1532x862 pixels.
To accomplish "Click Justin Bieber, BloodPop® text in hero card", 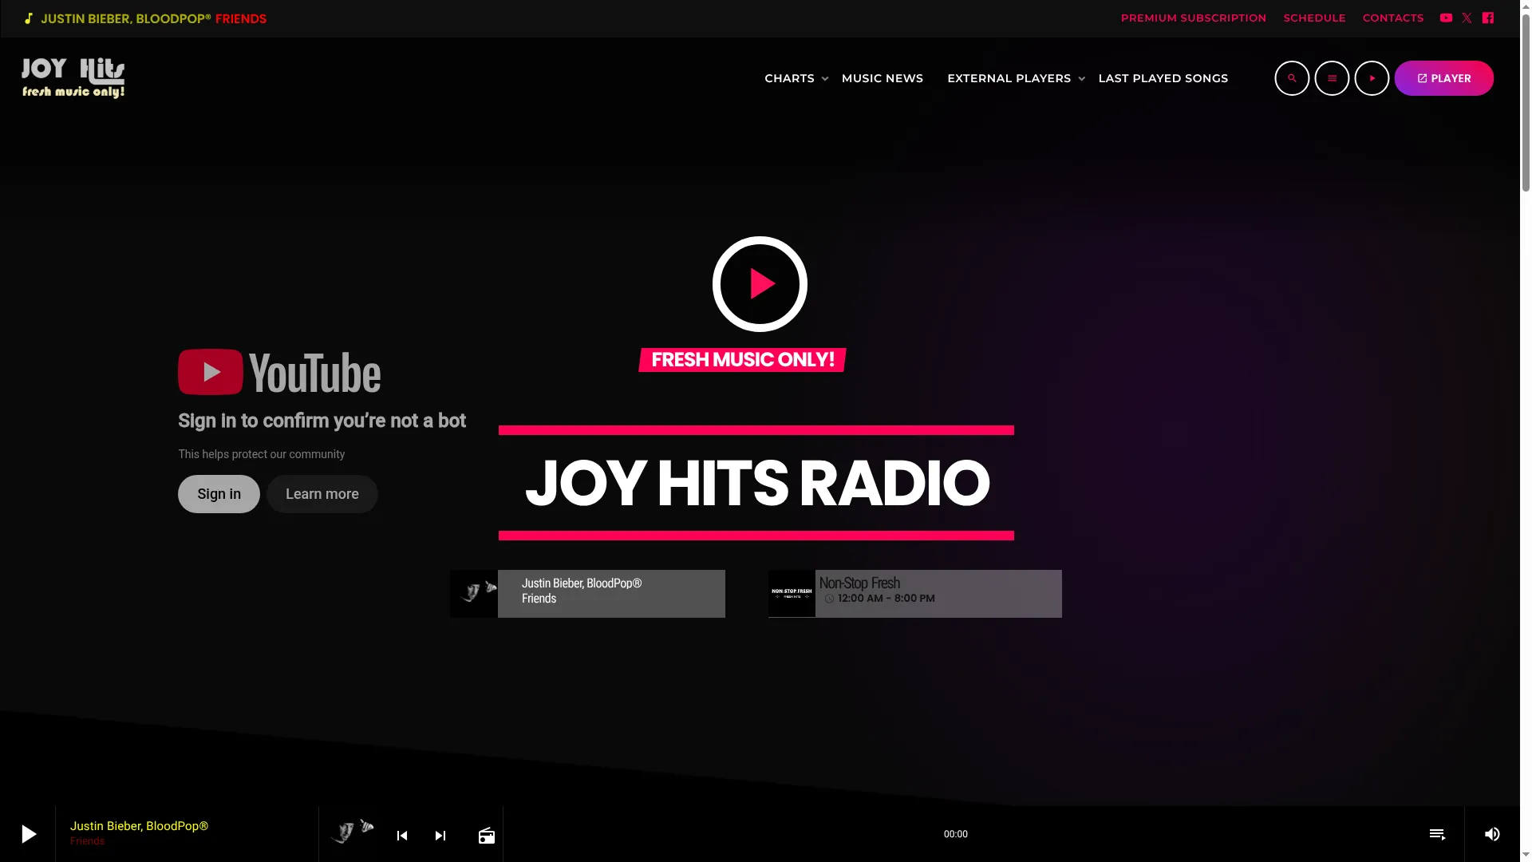I will pos(582,583).
